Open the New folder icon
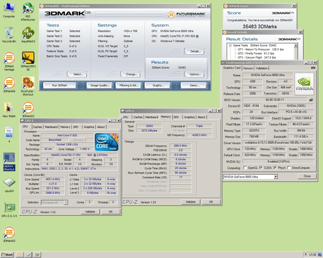This screenshot has width=323, height=258. tap(9, 110)
